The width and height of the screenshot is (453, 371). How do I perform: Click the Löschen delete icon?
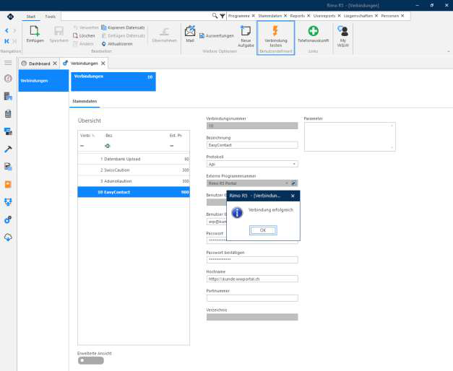tap(75, 35)
